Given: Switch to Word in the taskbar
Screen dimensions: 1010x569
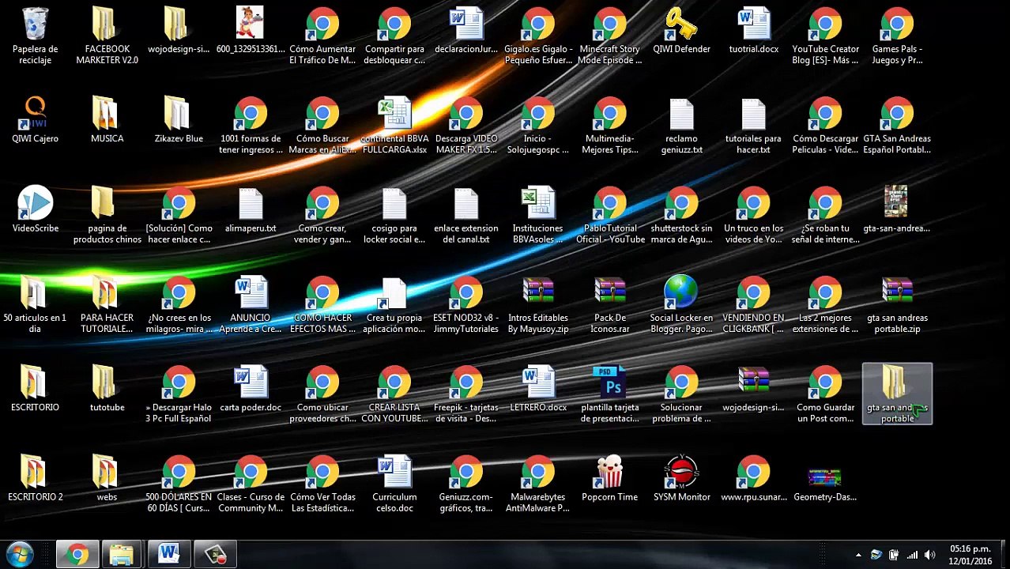Looking at the screenshot, I should [x=169, y=554].
